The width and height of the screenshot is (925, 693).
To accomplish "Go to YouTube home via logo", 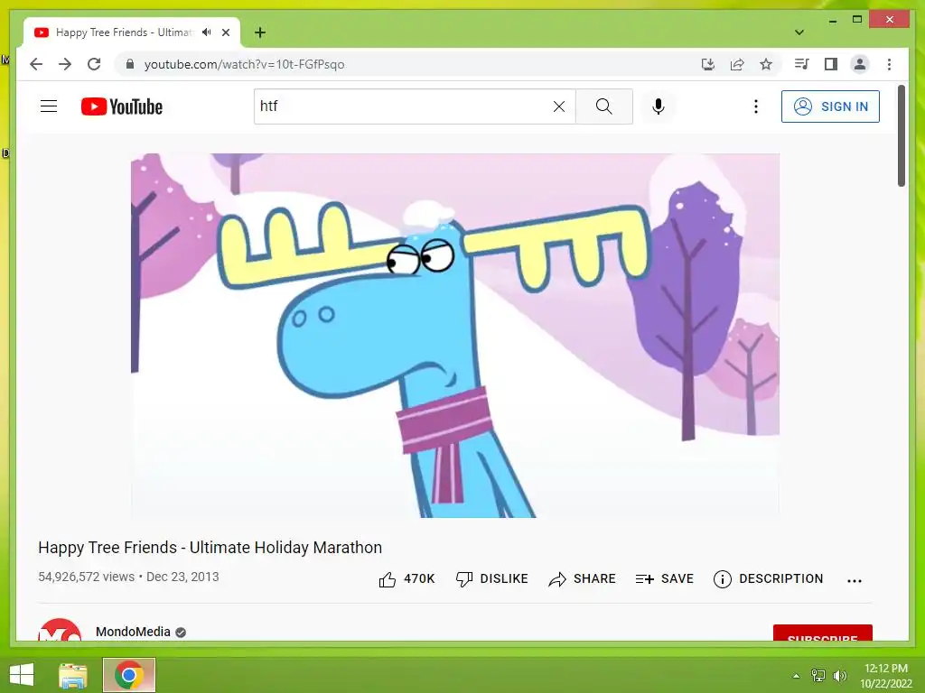I will click(x=122, y=106).
